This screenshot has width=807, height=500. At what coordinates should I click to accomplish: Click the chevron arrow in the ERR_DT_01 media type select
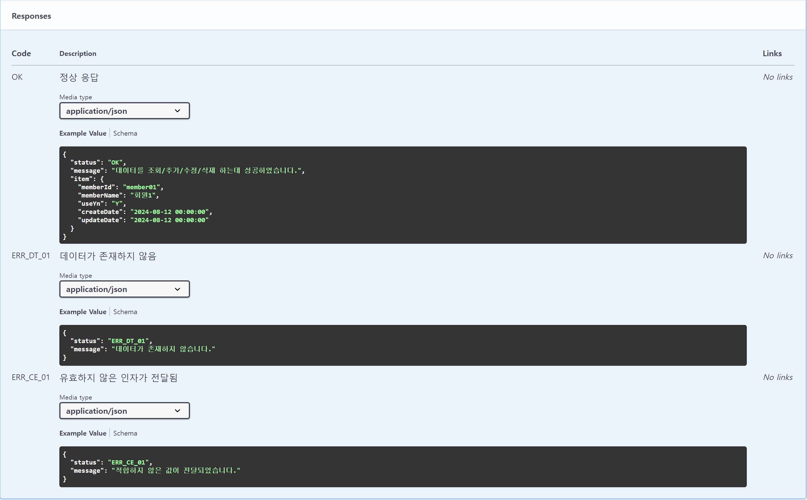177,289
